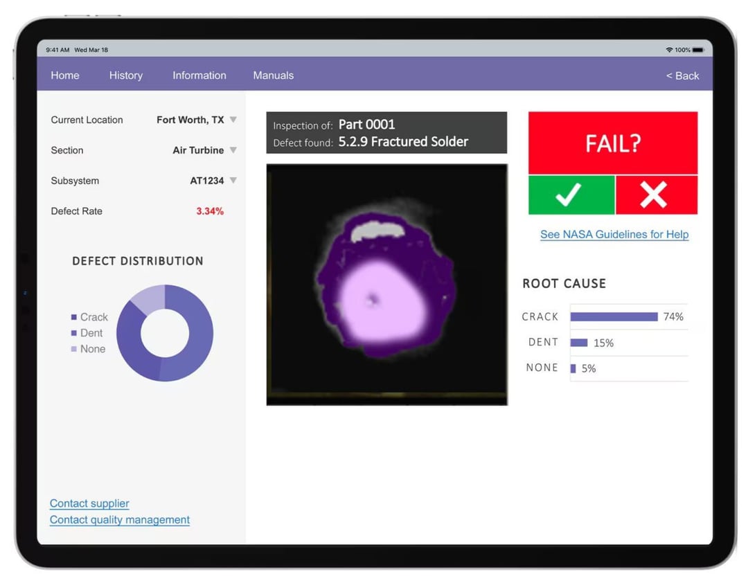Open the History tab
Image resolution: width=748 pixels, height=585 pixels.
pos(125,75)
